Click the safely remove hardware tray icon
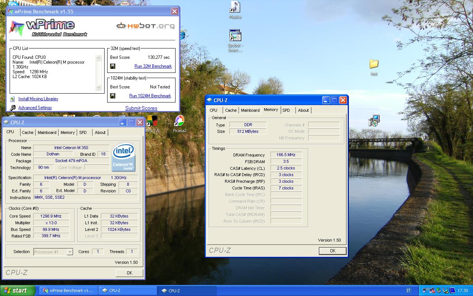Viewport: 473px width, 296px height. click(439, 290)
